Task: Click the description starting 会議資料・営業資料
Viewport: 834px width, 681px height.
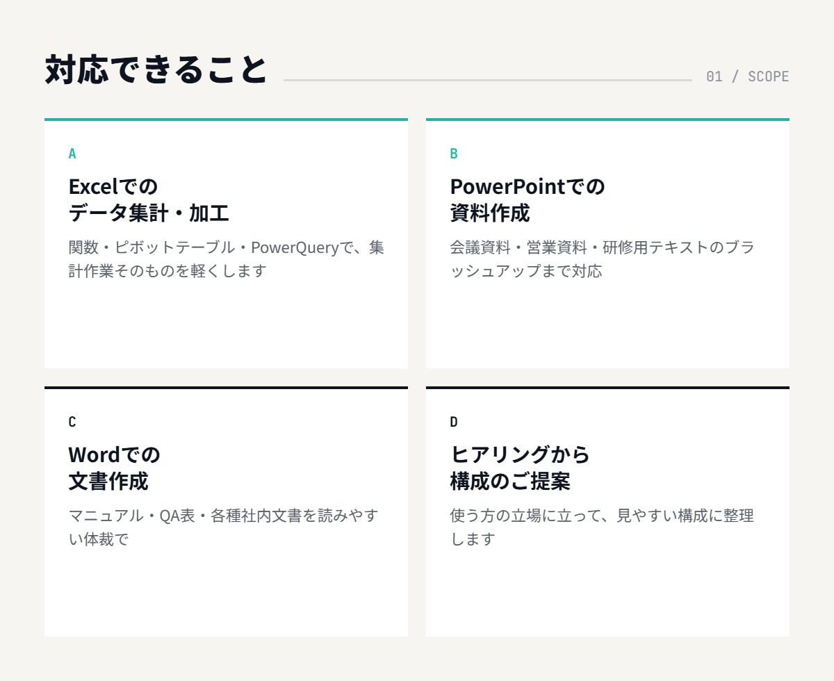Action: (x=602, y=259)
